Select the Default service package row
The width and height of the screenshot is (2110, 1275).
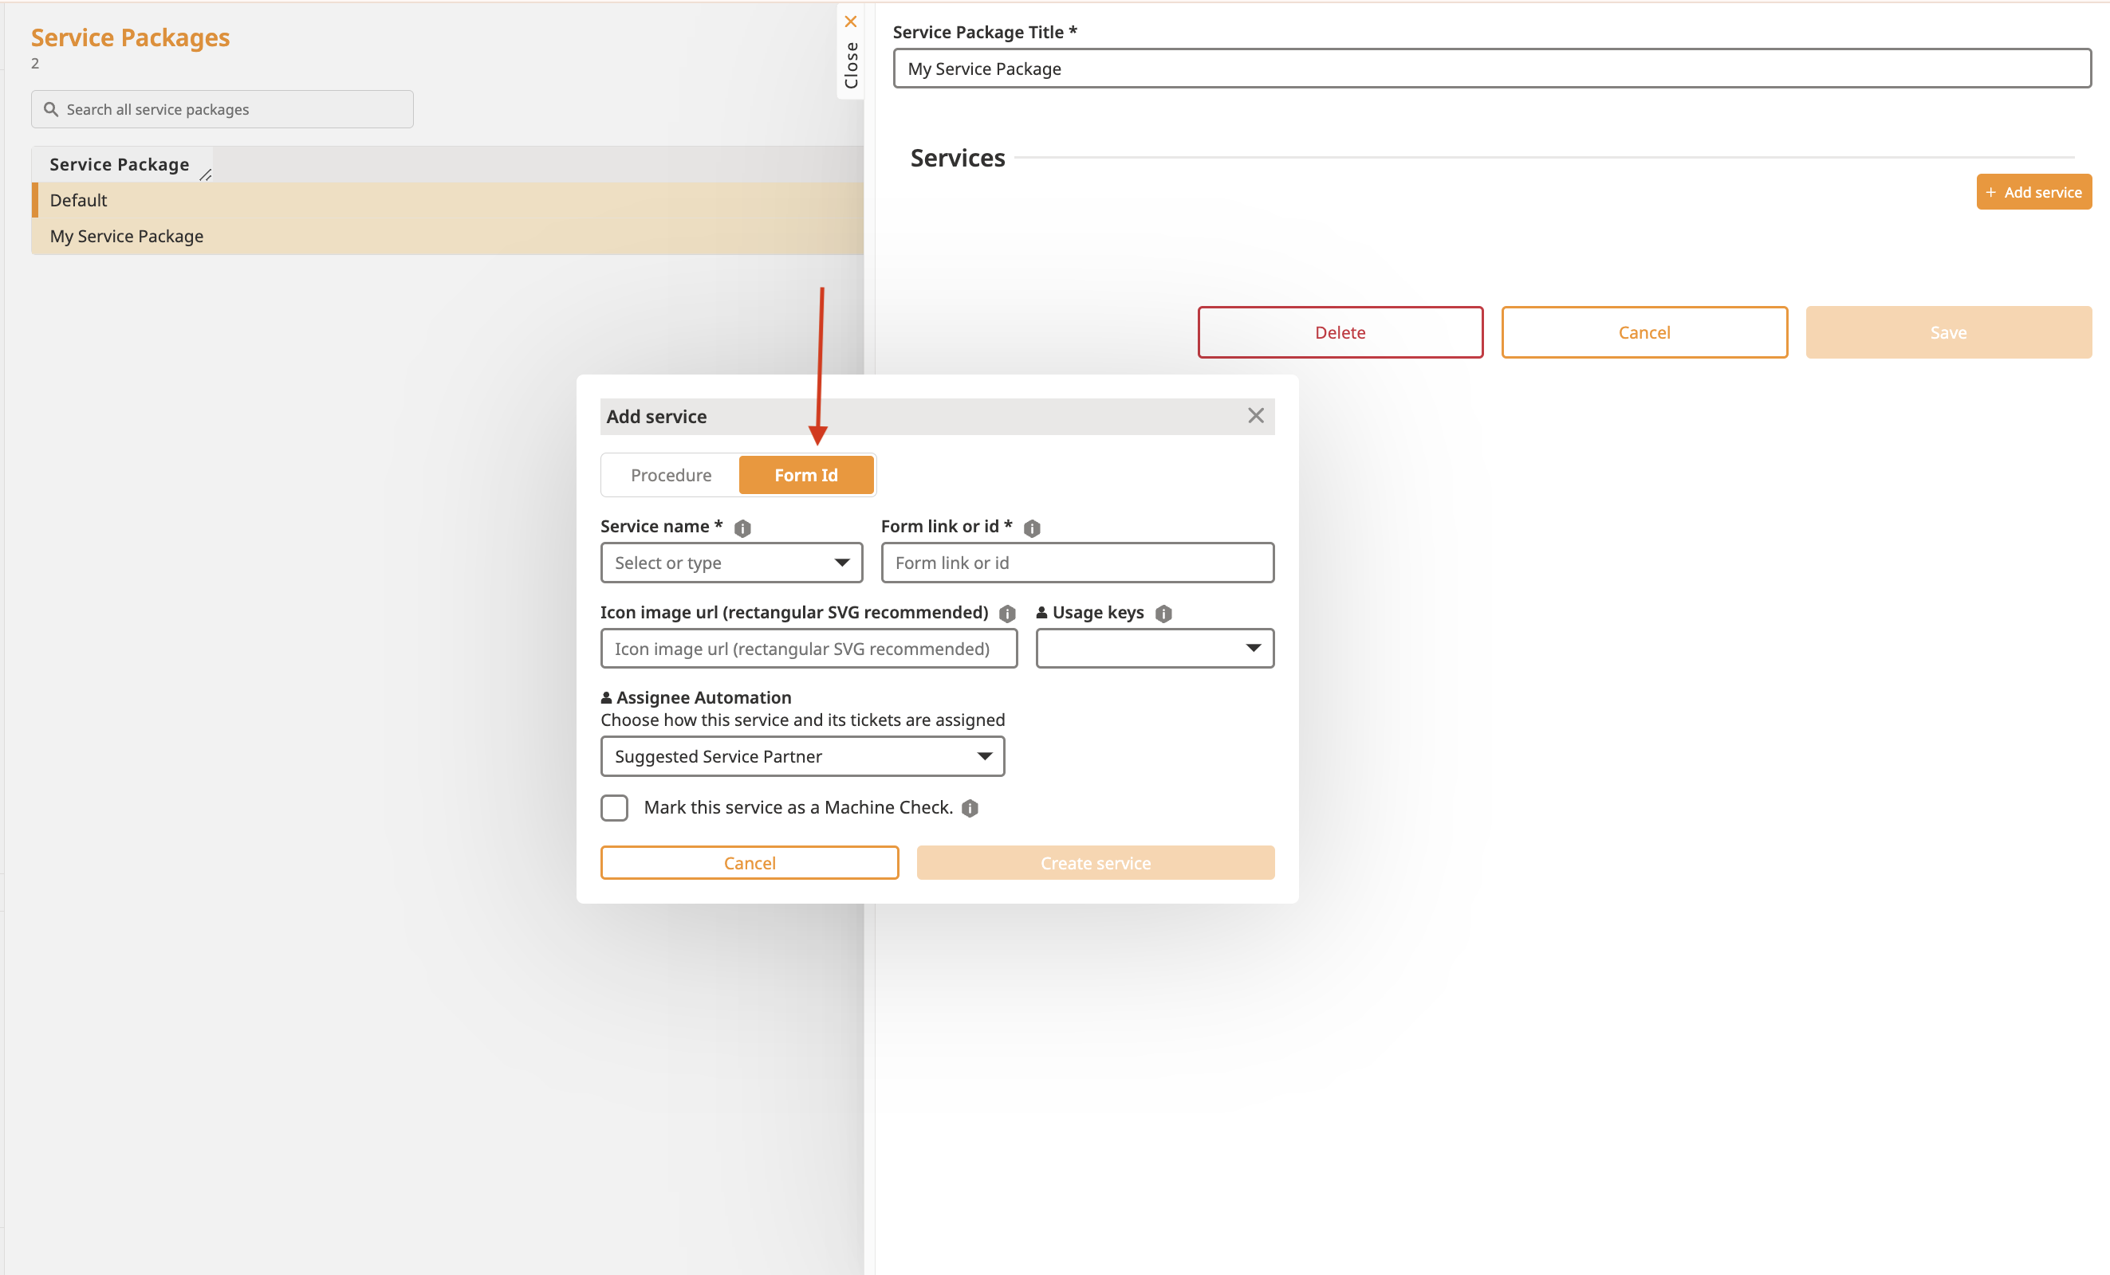(79, 199)
